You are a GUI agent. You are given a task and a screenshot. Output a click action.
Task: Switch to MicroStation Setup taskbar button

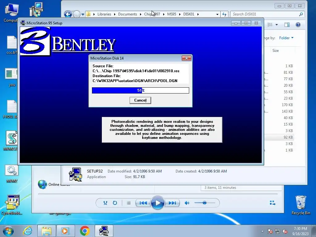click(x=104, y=231)
